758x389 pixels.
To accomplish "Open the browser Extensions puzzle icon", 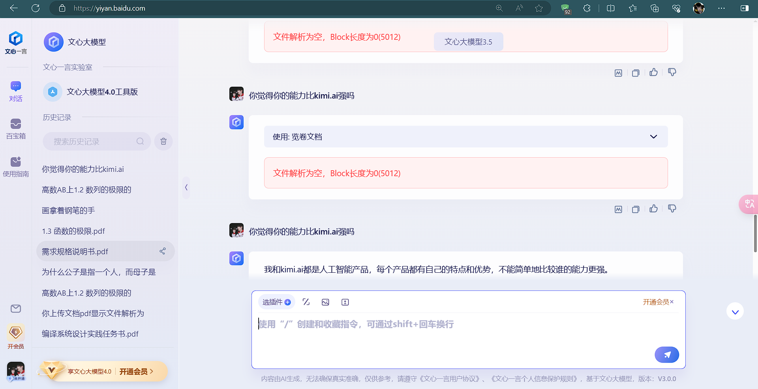I will [587, 8].
